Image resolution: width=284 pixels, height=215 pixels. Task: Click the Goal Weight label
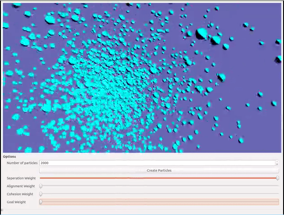[16, 203]
